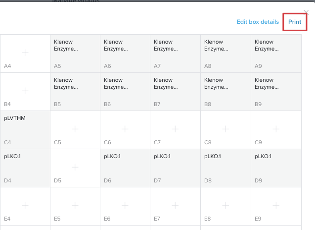Add item to empty cell E6

click(125, 206)
